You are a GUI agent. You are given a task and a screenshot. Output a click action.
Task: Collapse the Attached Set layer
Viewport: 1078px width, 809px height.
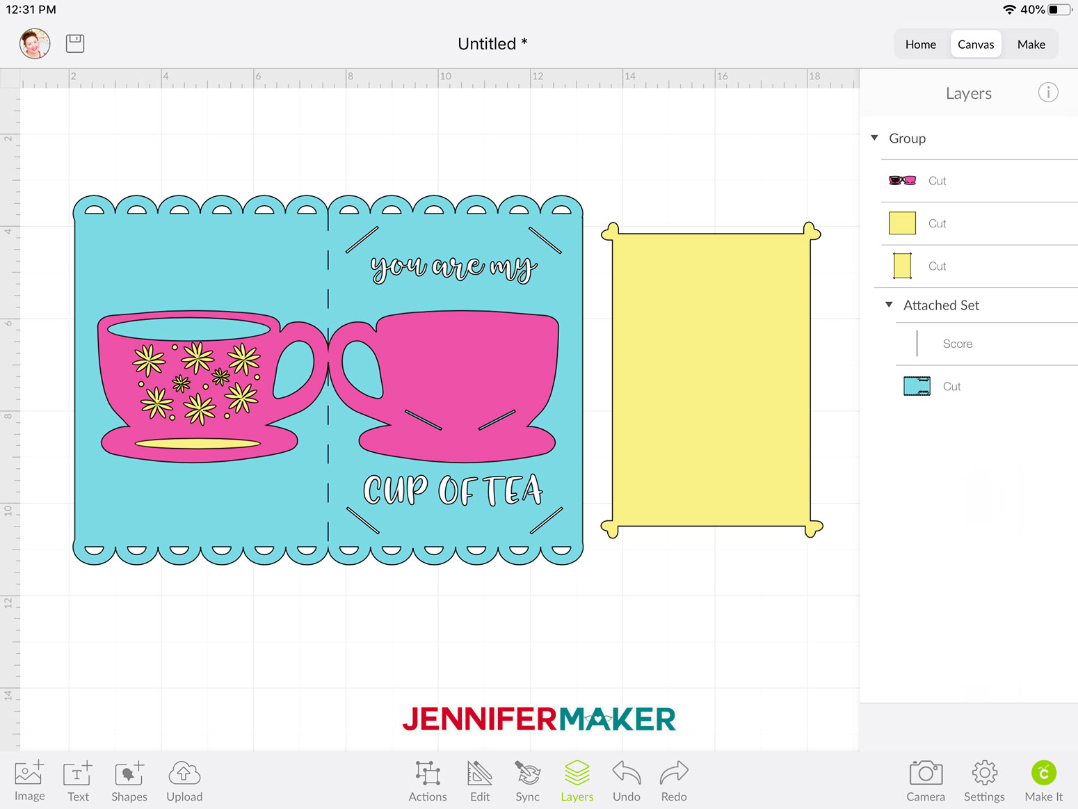point(889,305)
